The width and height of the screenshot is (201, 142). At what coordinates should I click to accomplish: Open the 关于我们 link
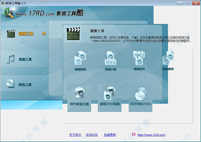(75, 135)
